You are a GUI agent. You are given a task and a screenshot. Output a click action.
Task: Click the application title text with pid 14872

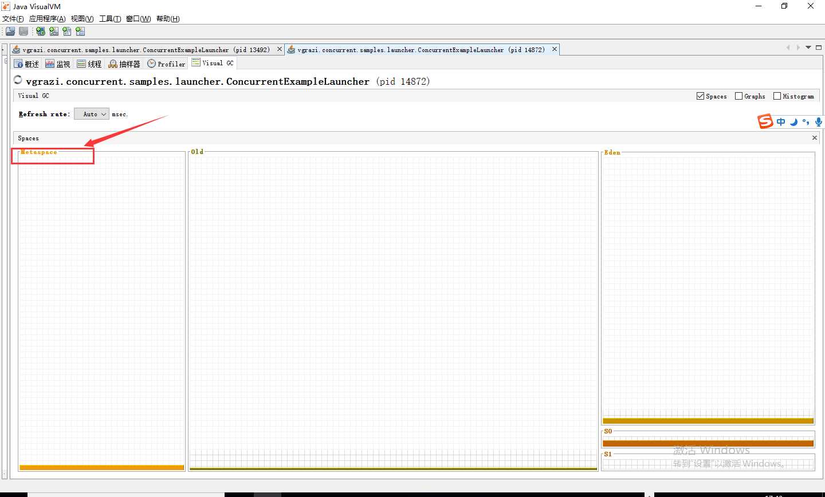pos(227,81)
